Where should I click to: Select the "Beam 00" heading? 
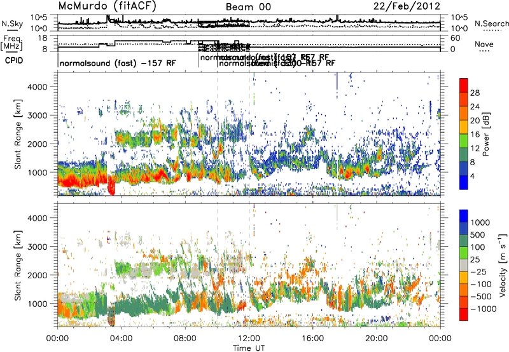click(x=248, y=7)
